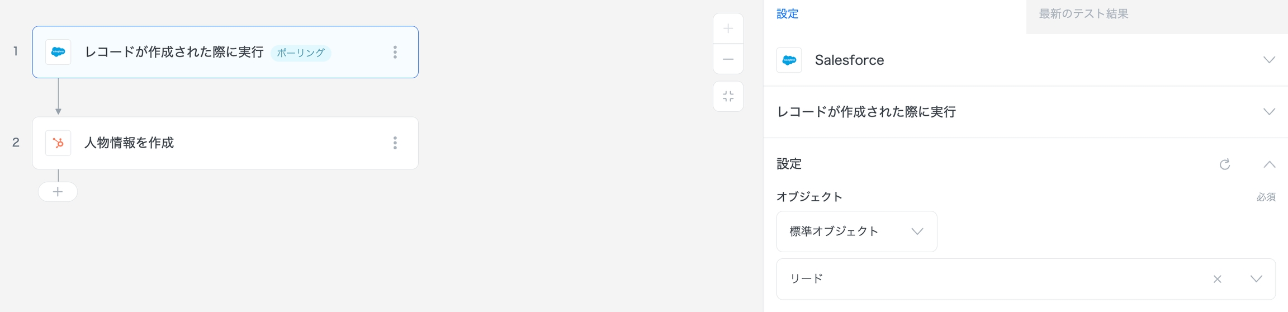Expand the レコードが作成された際に実行 section
Image resolution: width=1288 pixels, height=312 pixels.
coord(1269,112)
